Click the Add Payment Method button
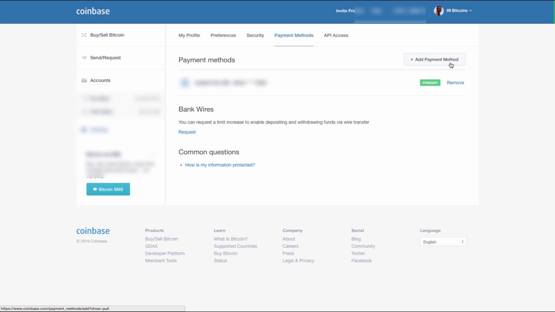Screen dimensions: 555x312 [x=434, y=59]
